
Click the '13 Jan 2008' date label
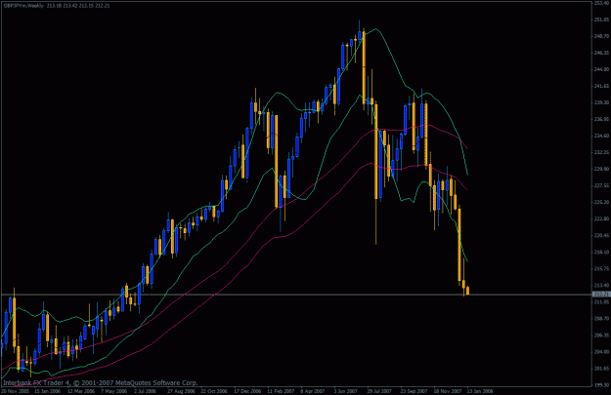coord(480,391)
